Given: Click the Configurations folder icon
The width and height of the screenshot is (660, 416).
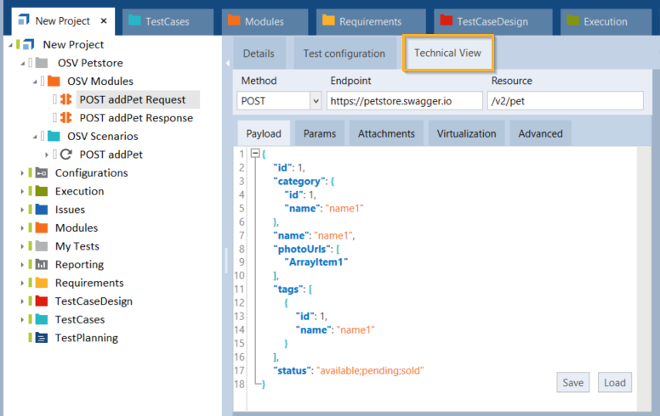Looking at the screenshot, I should 42,173.
